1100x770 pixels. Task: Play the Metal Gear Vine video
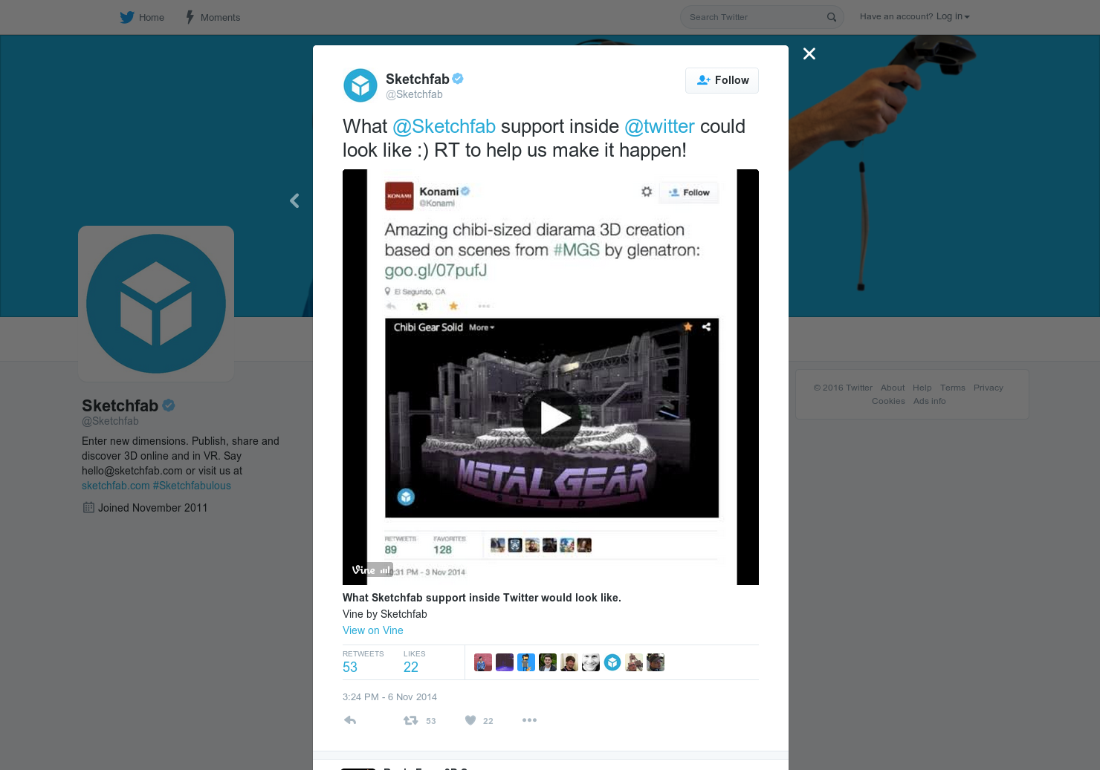point(551,417)
